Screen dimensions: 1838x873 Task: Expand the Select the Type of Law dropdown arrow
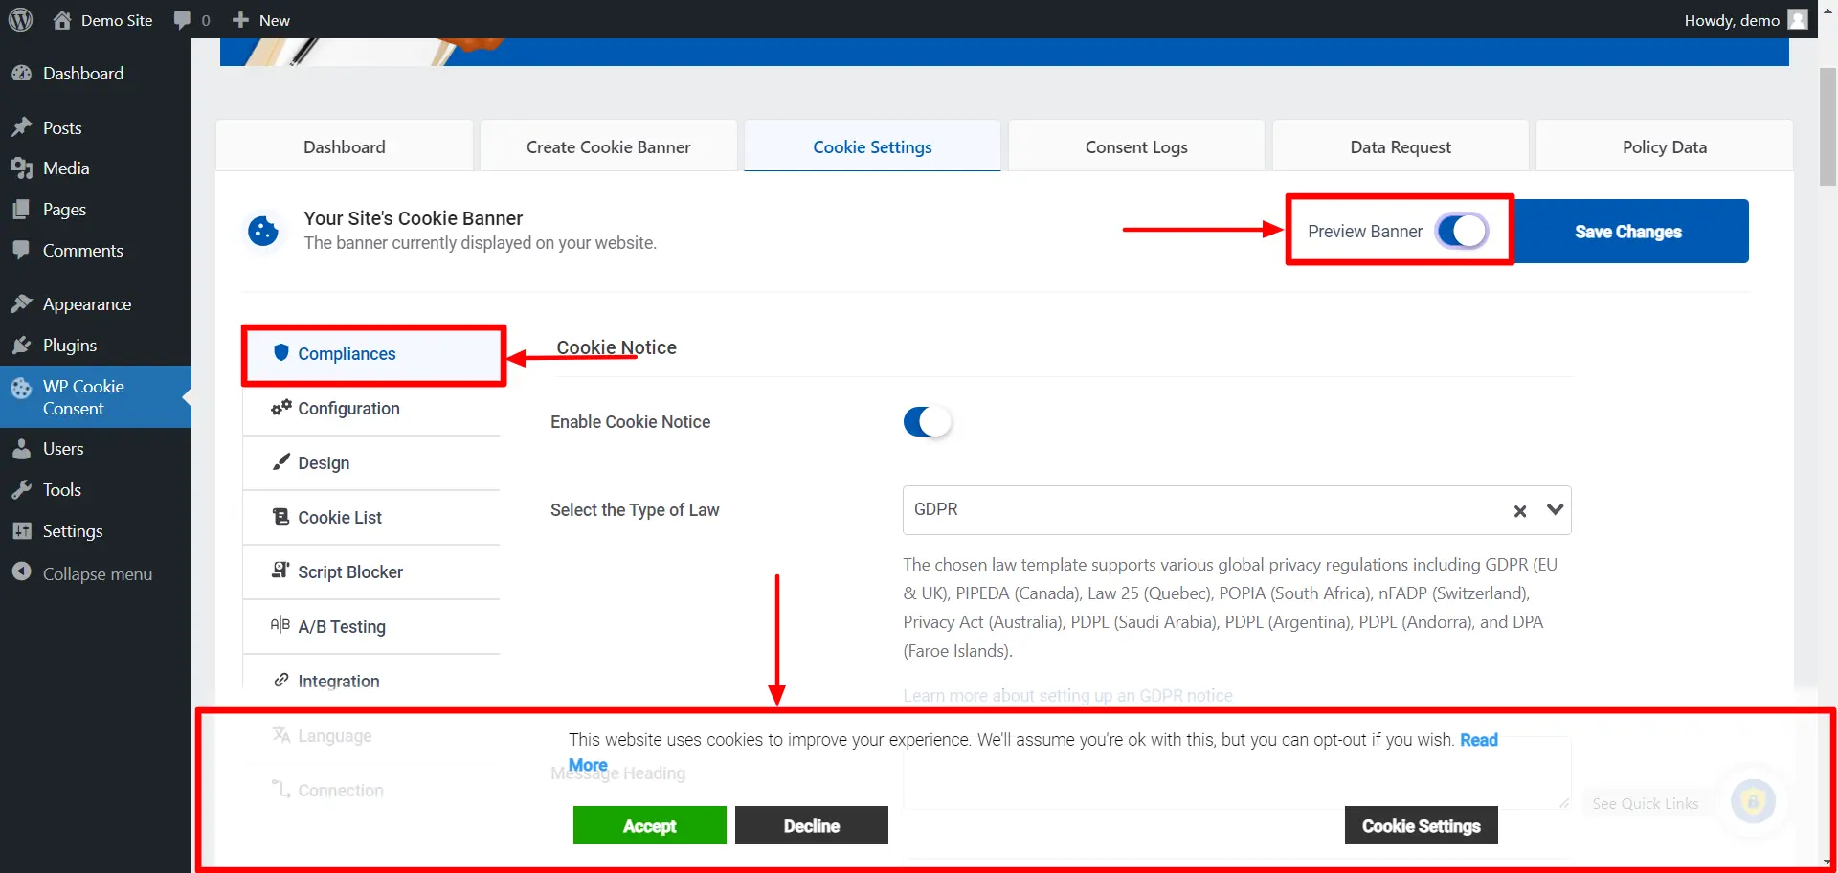pos(1555,510)
